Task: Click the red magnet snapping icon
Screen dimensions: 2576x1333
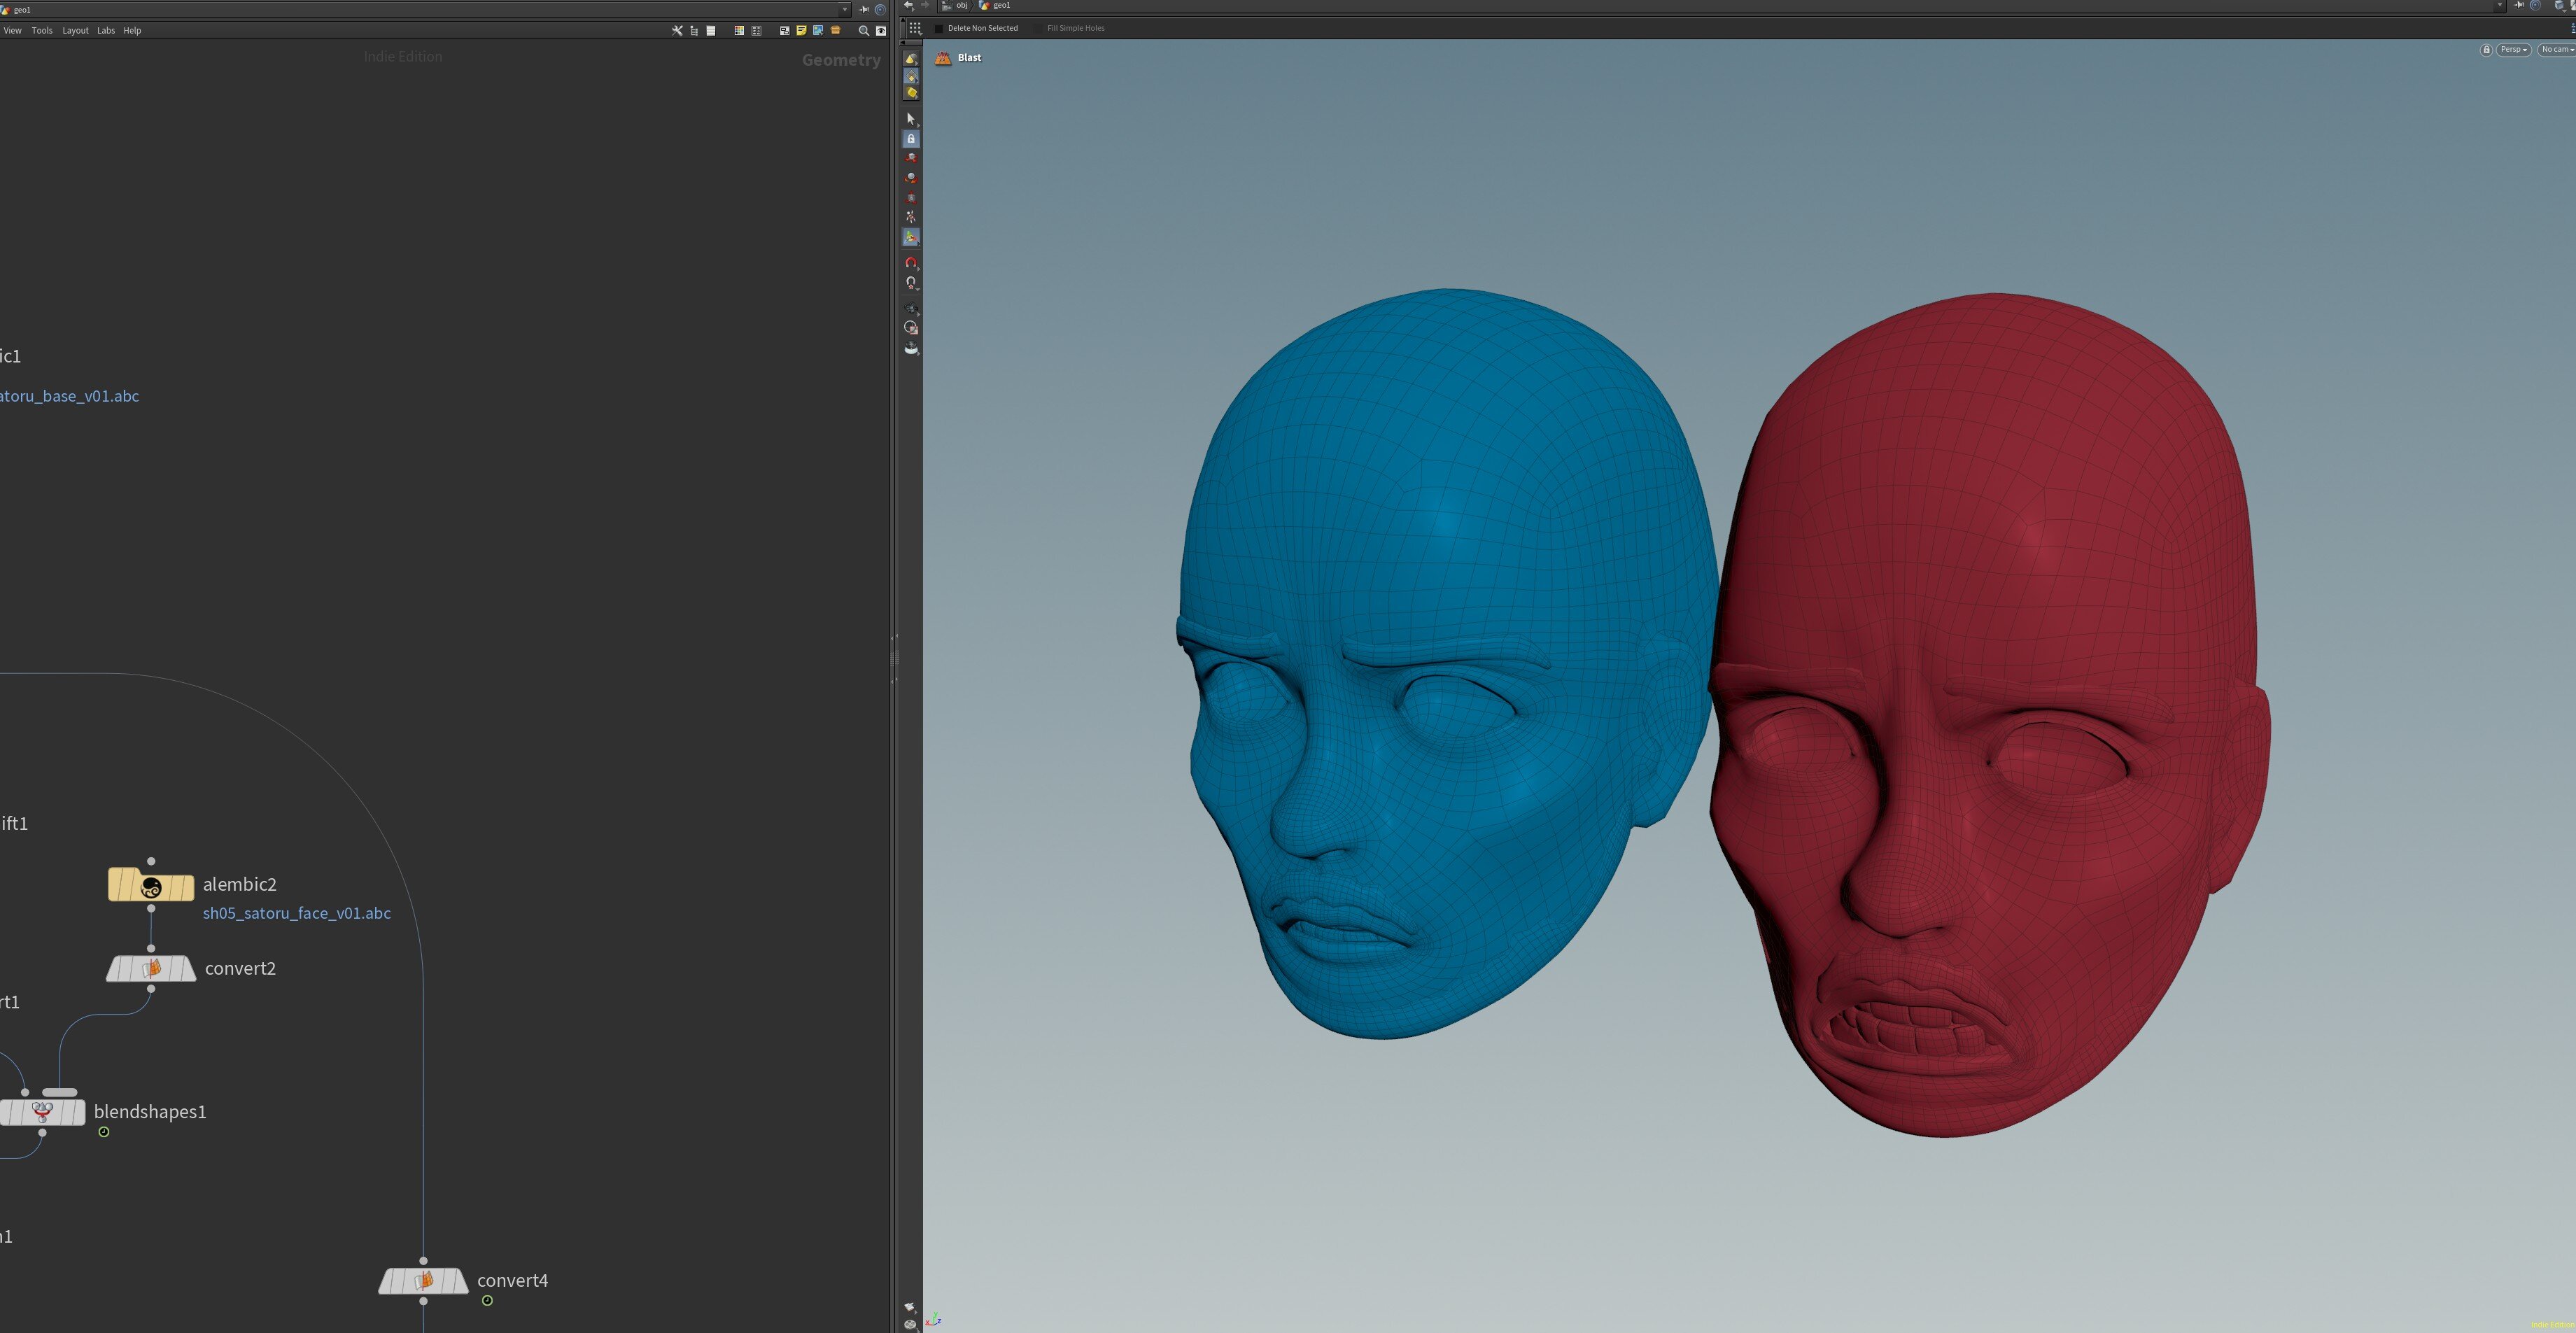Action: tap(911, 263)
